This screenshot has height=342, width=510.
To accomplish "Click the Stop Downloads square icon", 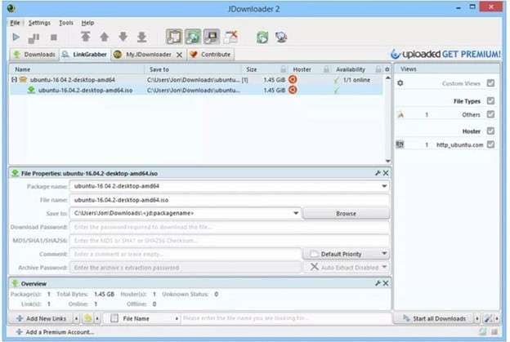I will (x=54, y=38).
